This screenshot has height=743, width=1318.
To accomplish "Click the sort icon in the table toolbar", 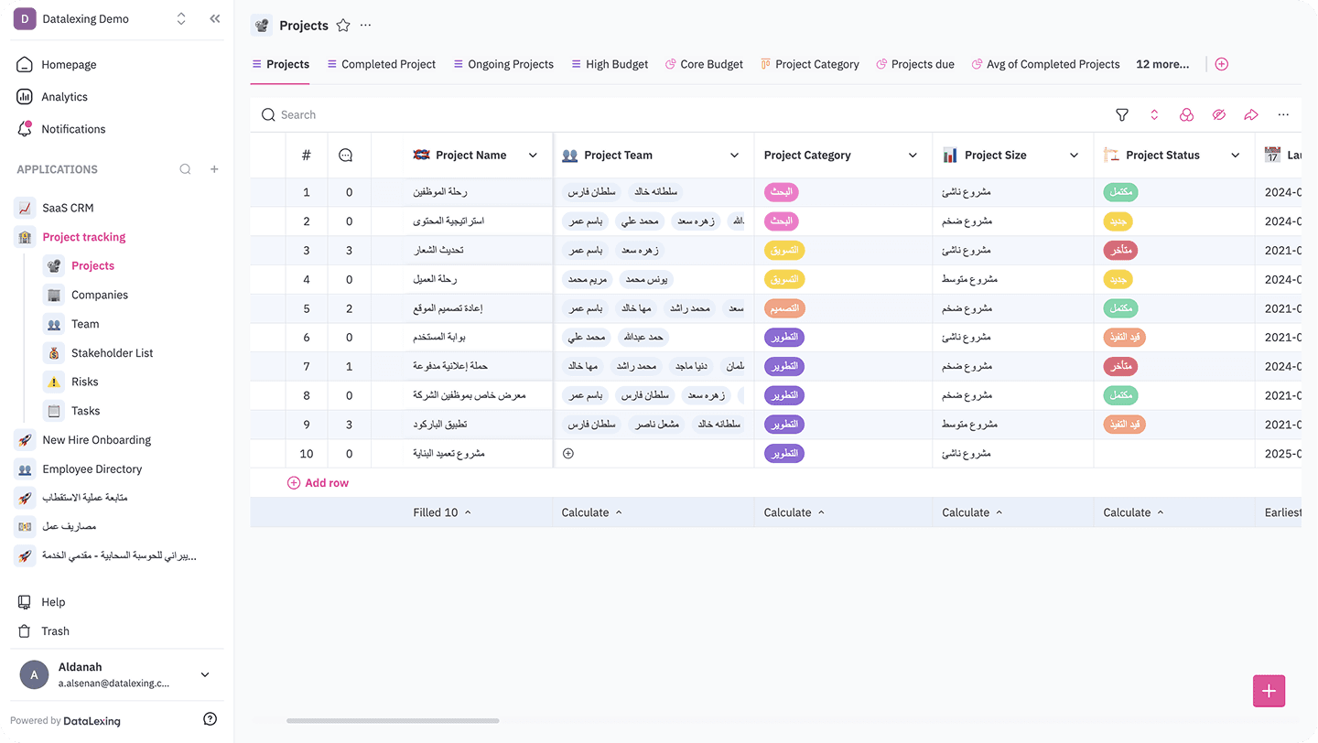I will [1154, 114].
